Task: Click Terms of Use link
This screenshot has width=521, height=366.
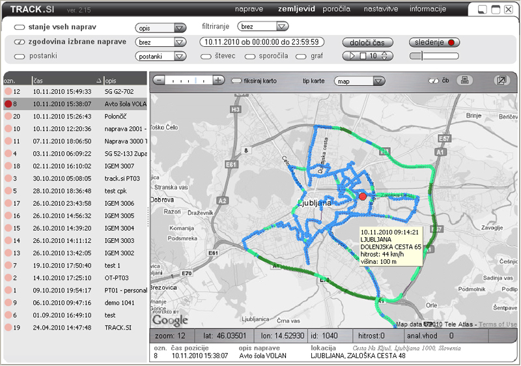Action: (498, 324)
